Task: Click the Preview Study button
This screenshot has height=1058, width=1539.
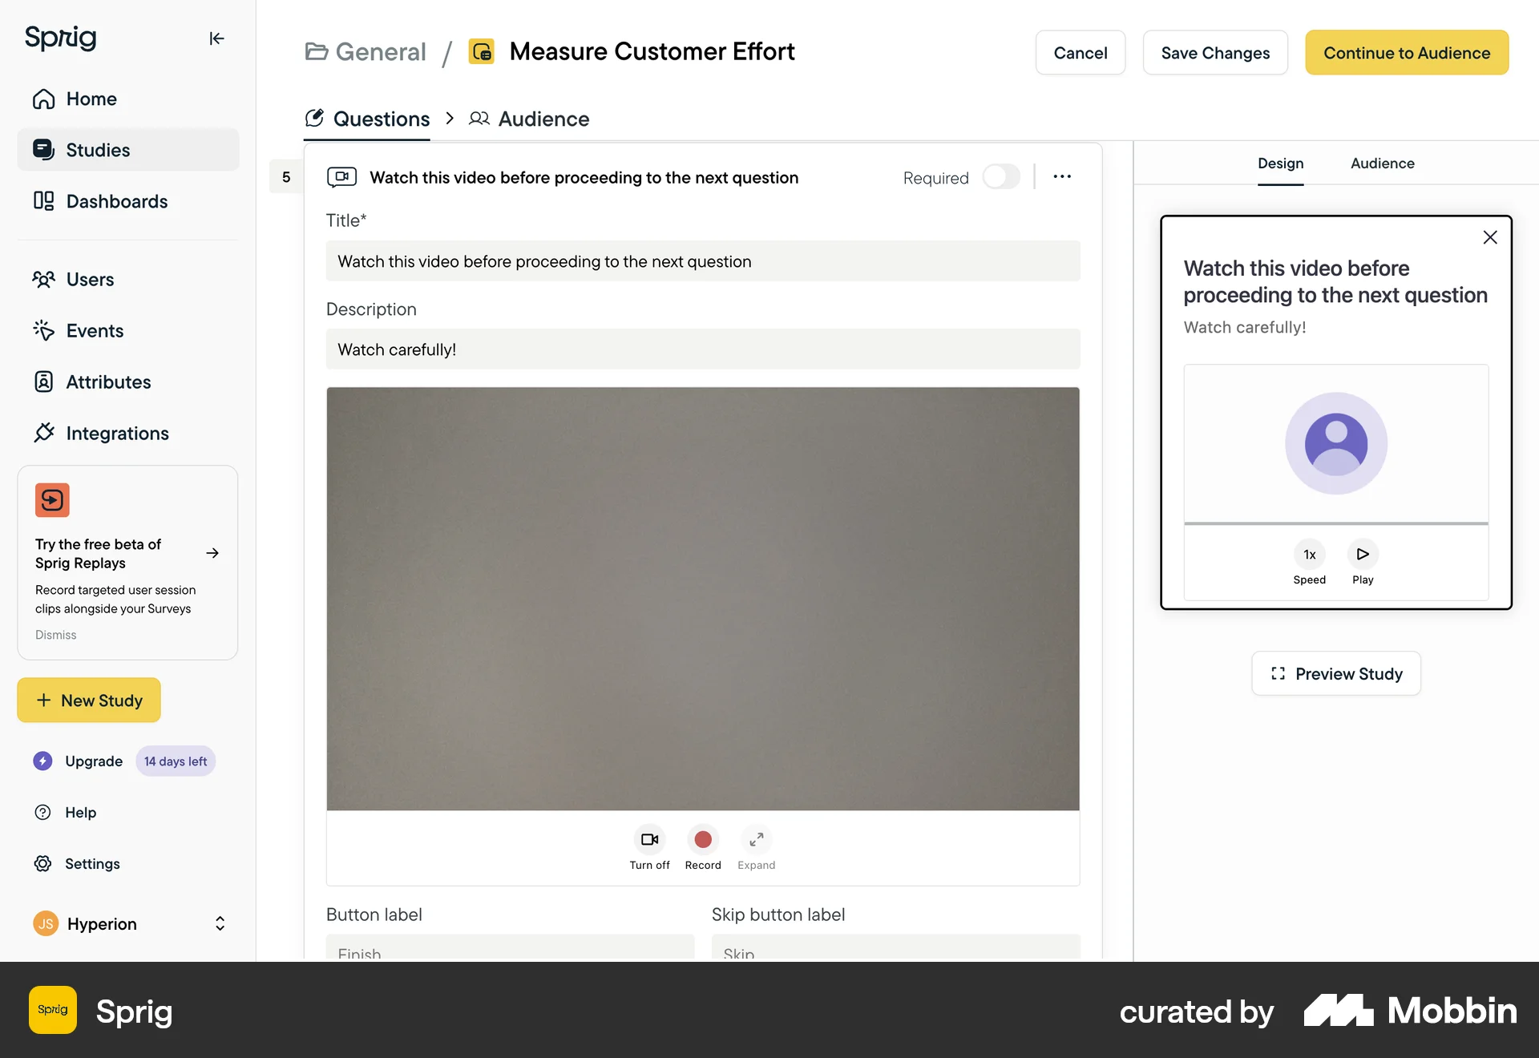Action: point(1336,674)
